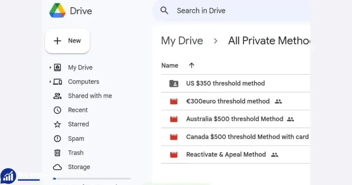The image size is (352, 185).
Task: Select Reactivate & Apeal Method file
Action: click(226, 154)
